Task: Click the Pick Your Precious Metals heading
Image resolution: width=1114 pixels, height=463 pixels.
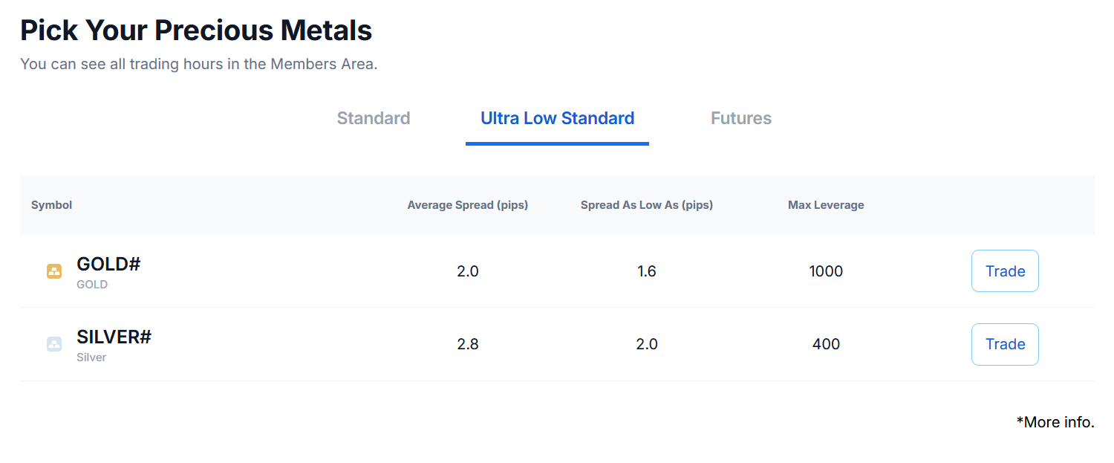Action: 196,30
